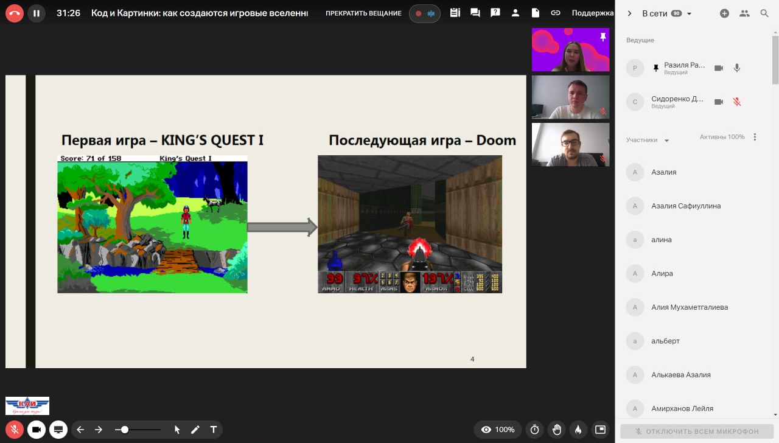Click Отключить всем микрофон button

[x=697, y=431]
